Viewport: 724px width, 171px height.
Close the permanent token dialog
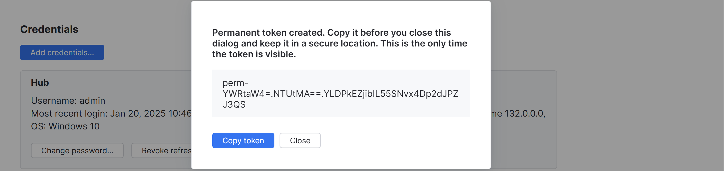point(300,140)
